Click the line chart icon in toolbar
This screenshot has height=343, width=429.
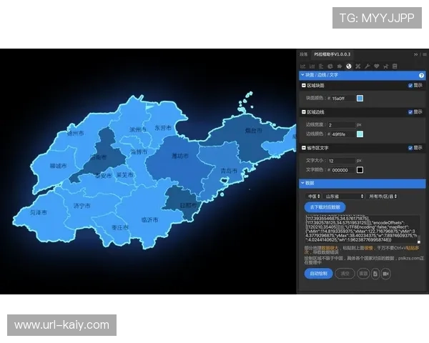pyautogui.click(x=302, y=66)
